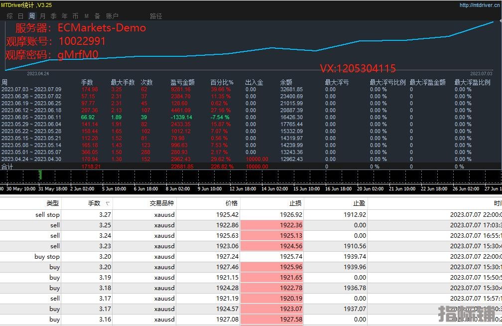Click total profit 22681.85

(182, 166)
